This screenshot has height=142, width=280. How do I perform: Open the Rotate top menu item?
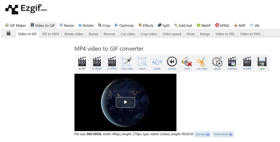(86, 26)
